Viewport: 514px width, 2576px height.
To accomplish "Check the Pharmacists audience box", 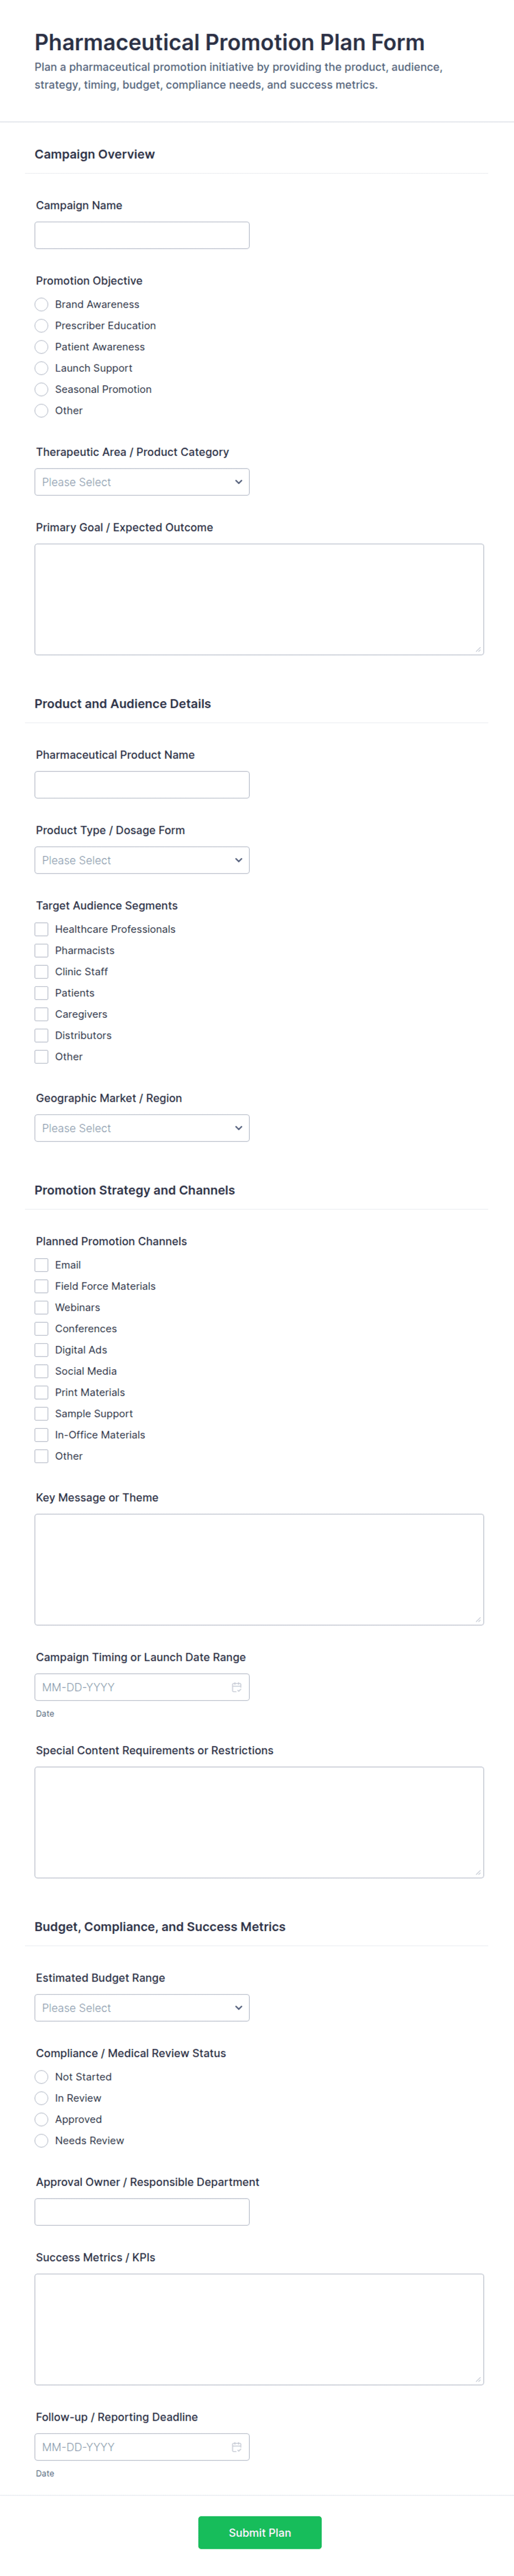I will [x=42, y=950].
